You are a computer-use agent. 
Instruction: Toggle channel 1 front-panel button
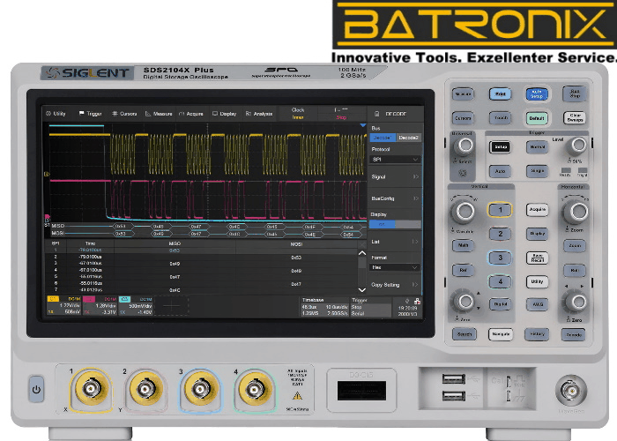pos(500,210)
